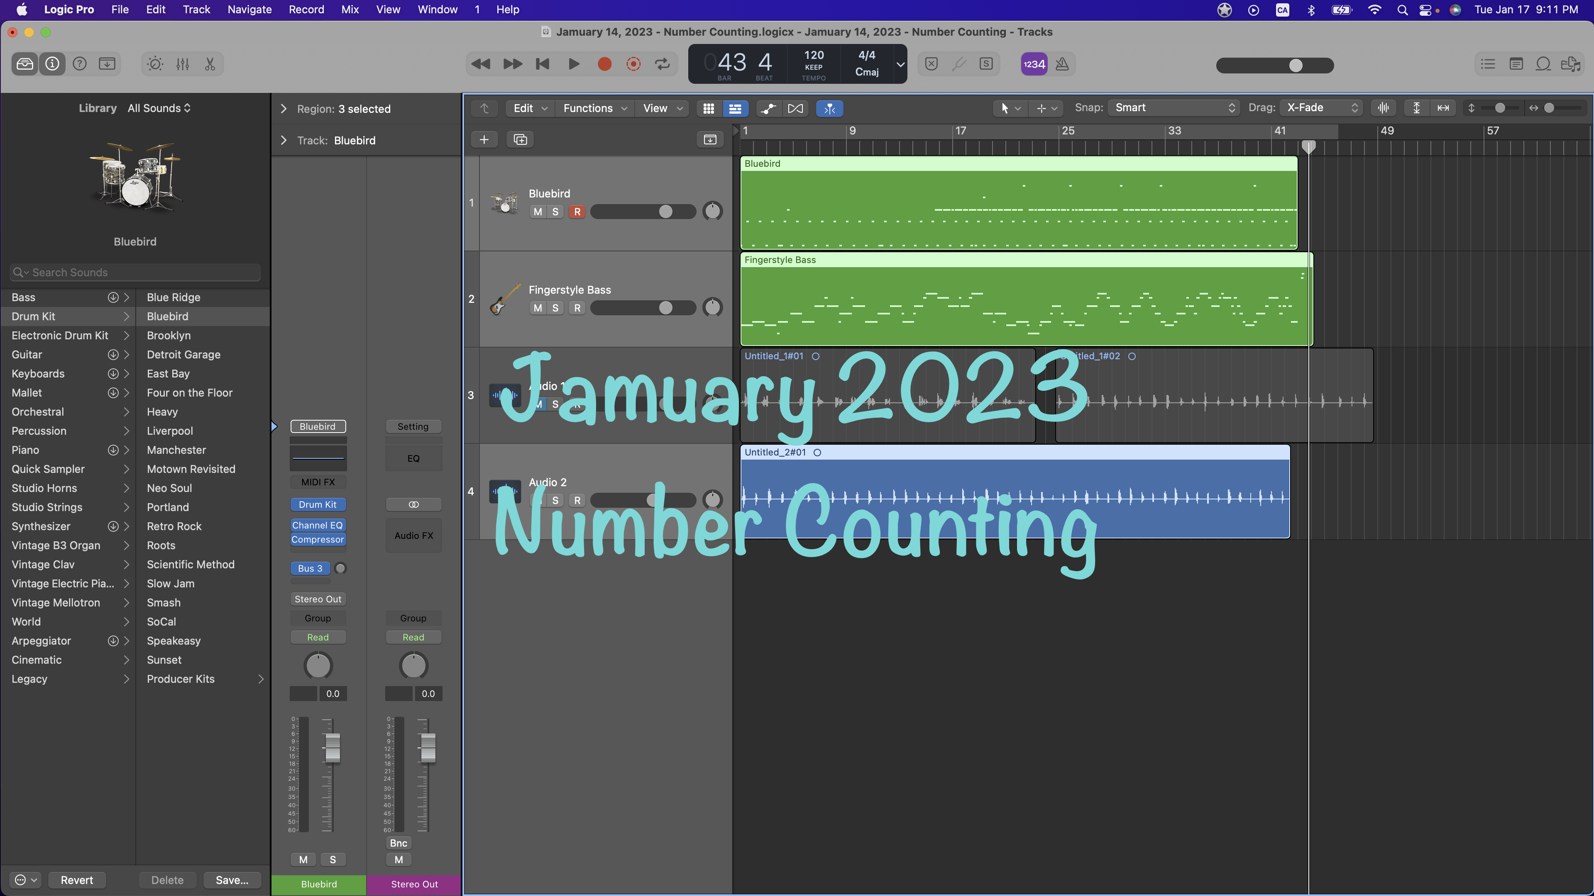Duplicate the track with duplicate icon
This screenshot has height=896, width=1594.
[x=521, y=140]
